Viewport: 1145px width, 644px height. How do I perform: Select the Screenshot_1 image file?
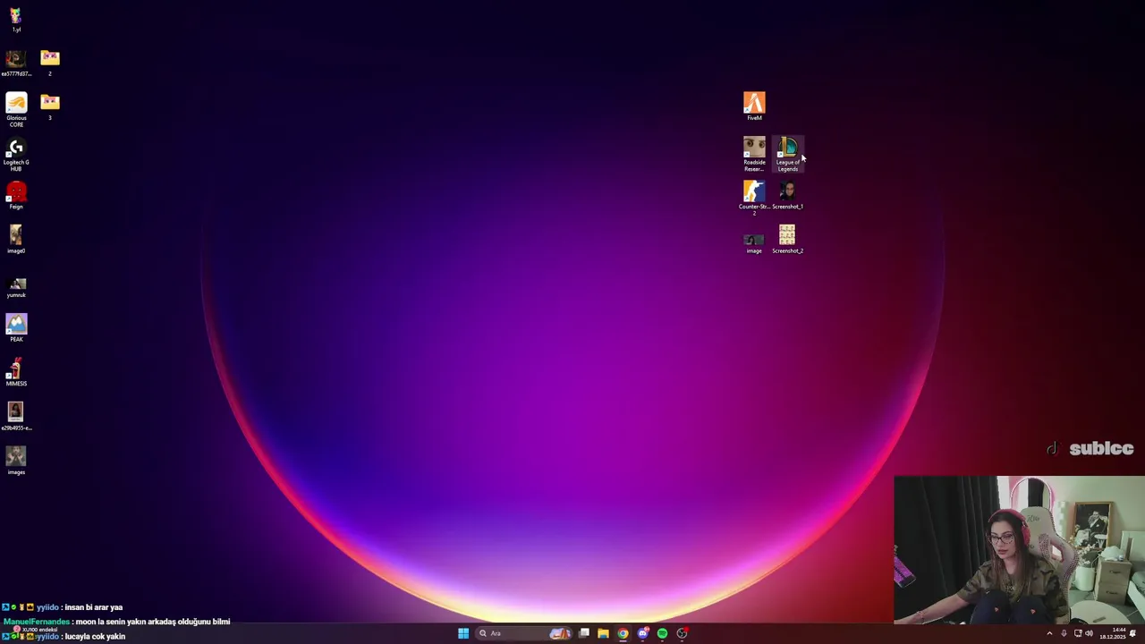(787, 195)
